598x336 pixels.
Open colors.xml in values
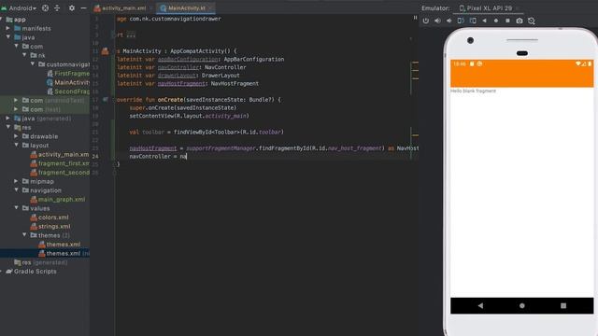tap(50, 217)
